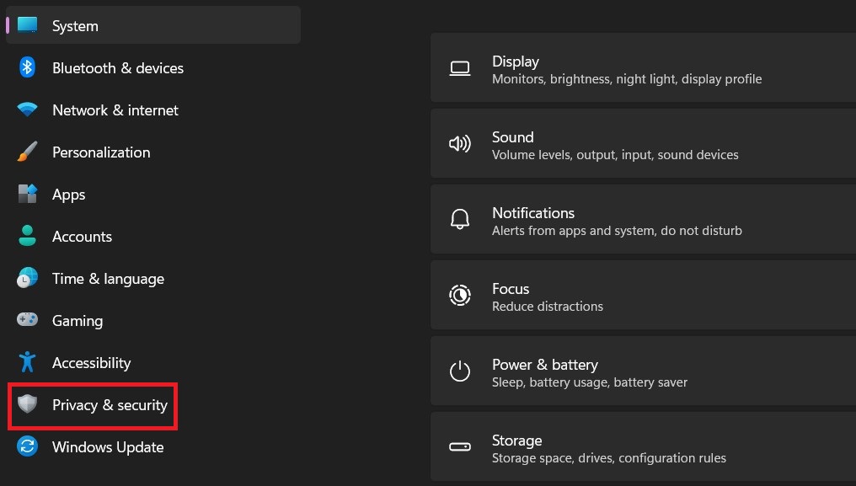
Task: Click the paintbrush Personalization icon
Action: click(28, 152)
